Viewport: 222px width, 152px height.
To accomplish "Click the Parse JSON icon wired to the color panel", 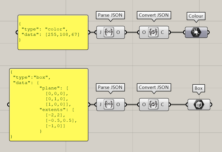I will click(109, 32).
